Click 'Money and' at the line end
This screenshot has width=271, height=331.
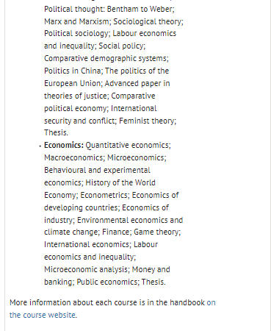151,269
